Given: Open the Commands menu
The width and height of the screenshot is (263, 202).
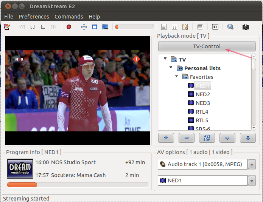Looking at the screenshot, I should point(69,17).
